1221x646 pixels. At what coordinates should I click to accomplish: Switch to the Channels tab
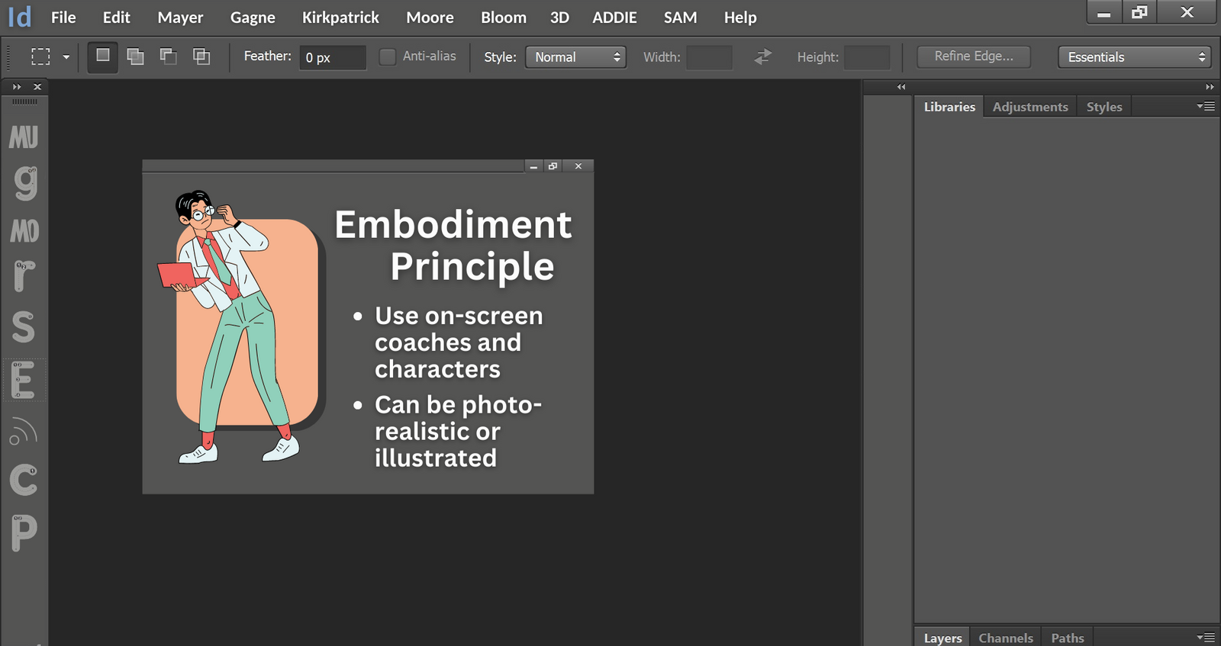point(1005,638)
